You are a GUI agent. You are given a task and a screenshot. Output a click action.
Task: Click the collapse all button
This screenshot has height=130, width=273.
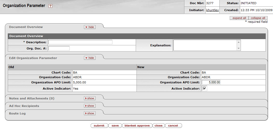(x=258, y=18)
